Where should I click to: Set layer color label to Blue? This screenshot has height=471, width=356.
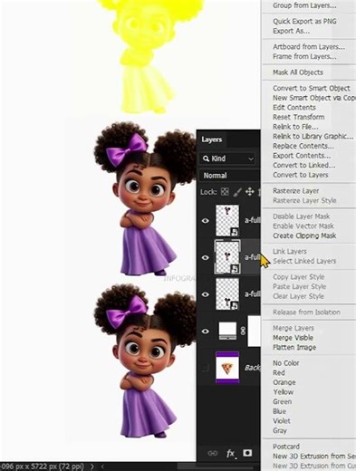click(279, 411)
